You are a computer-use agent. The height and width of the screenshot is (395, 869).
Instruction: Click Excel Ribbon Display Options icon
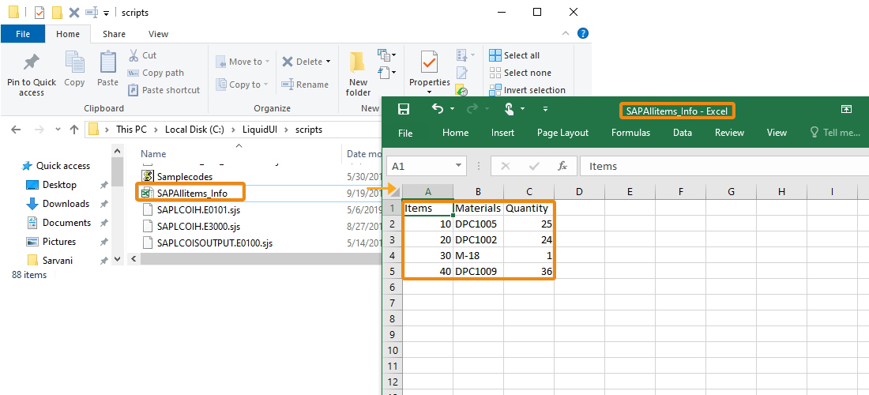coord(846,109)
